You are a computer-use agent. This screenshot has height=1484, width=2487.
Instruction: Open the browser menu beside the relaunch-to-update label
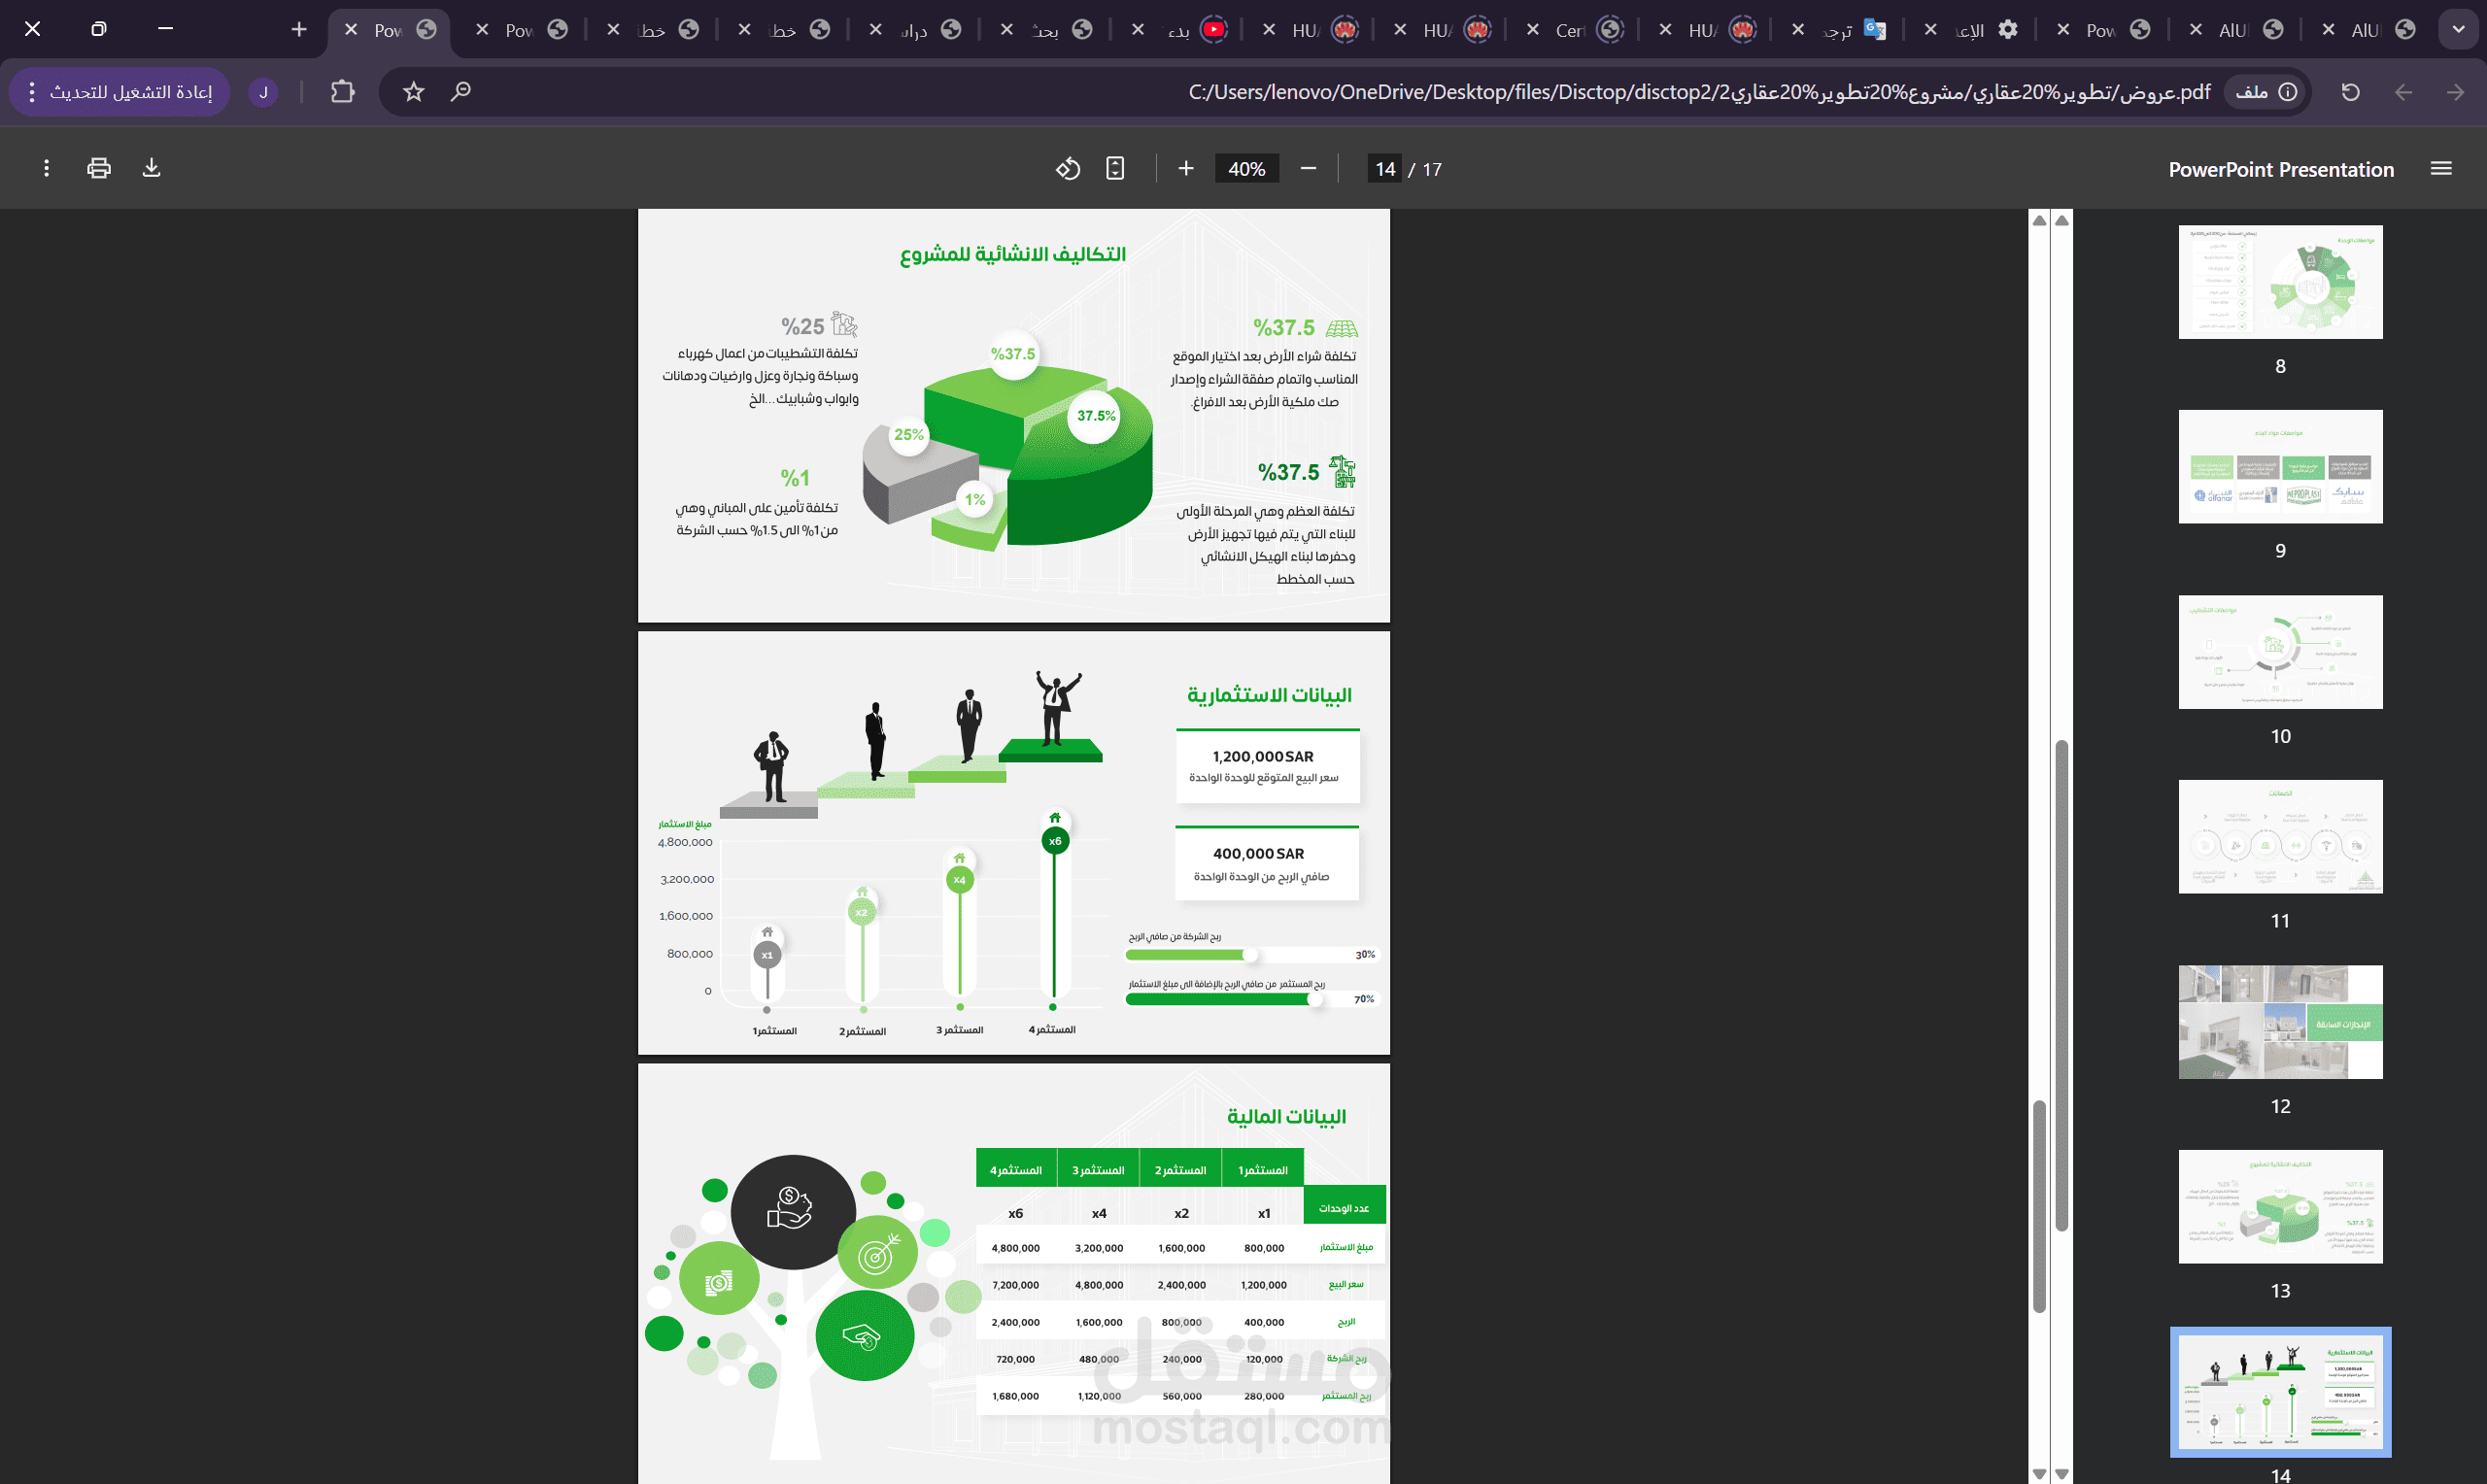pos(32,92)
